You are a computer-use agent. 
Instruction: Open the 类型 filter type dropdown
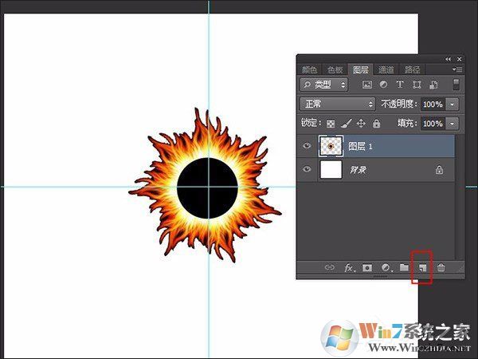pos(324,84)
